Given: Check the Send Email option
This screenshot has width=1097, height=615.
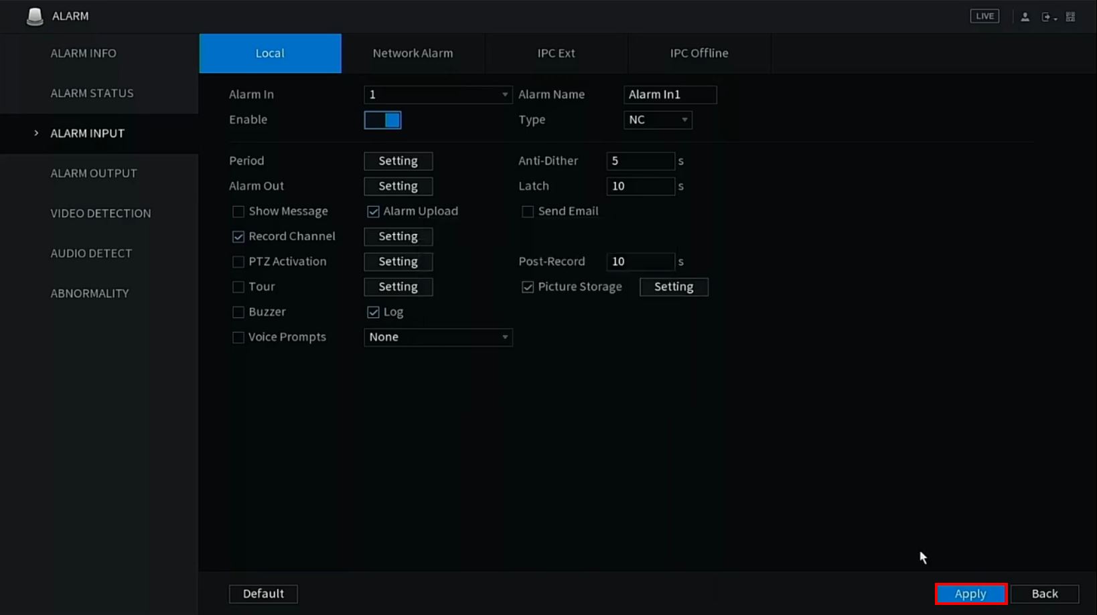Looking at the screenshot, I should (528, 211).
